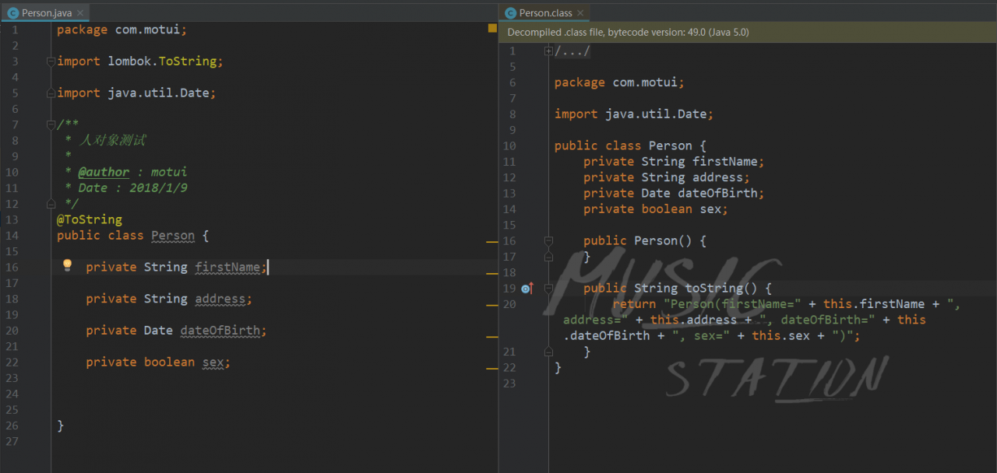Screen dimensions: 997x473
Task: Click the yellow inspection status square in Person.java
Action: [492, 28]
